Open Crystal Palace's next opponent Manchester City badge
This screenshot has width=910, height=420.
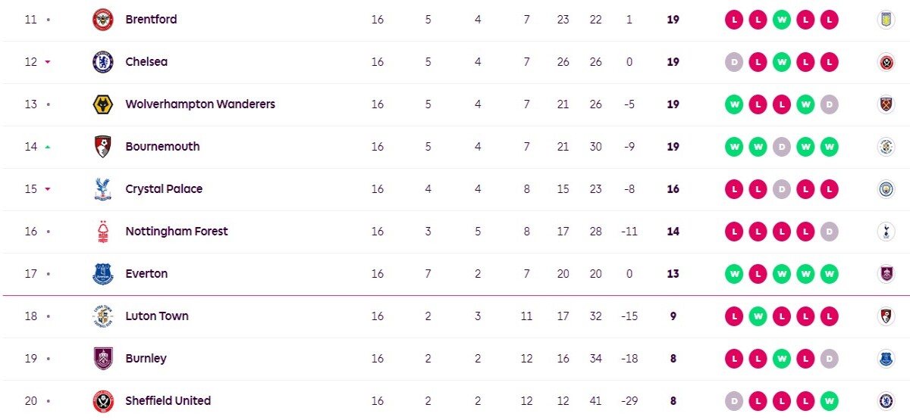885,189
